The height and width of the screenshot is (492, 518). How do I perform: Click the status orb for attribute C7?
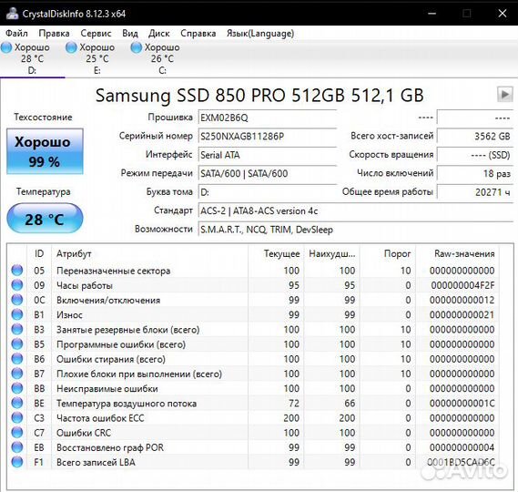coord(17,433)
